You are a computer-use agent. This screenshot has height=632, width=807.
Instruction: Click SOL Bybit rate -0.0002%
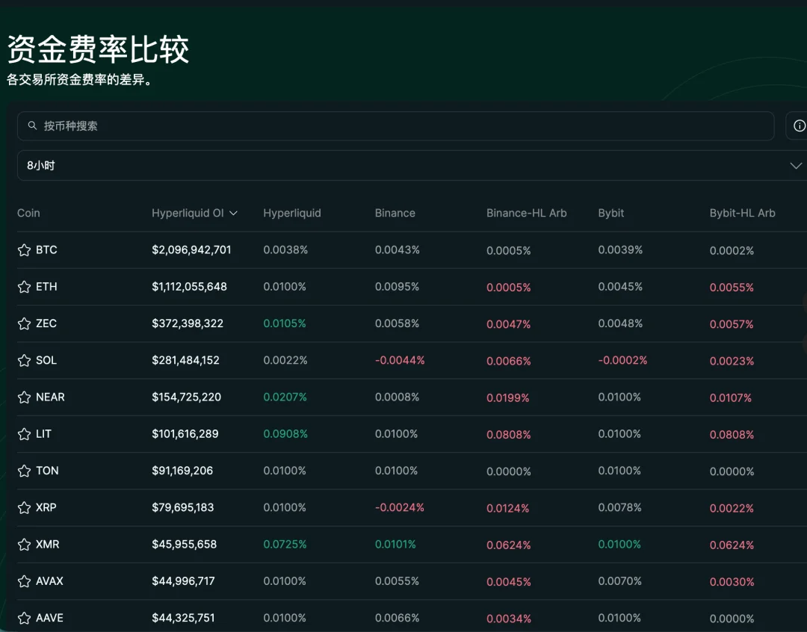622,360
